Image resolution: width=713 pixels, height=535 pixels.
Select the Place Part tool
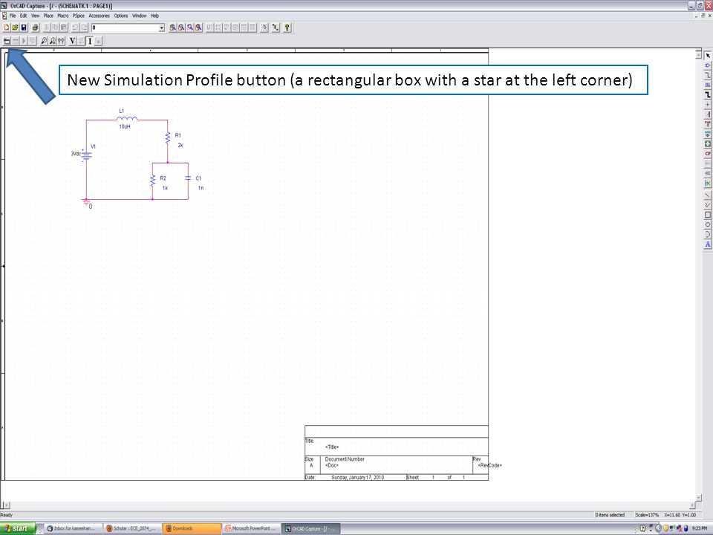(708, 65)
